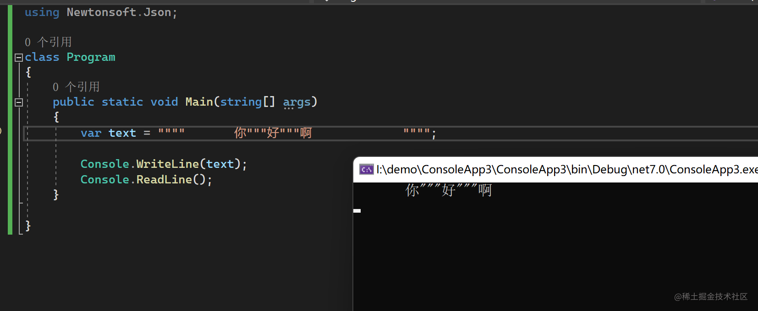Screen dimensions: 758x311
Task: Click the printed output text in console
Action: (448, 190)
